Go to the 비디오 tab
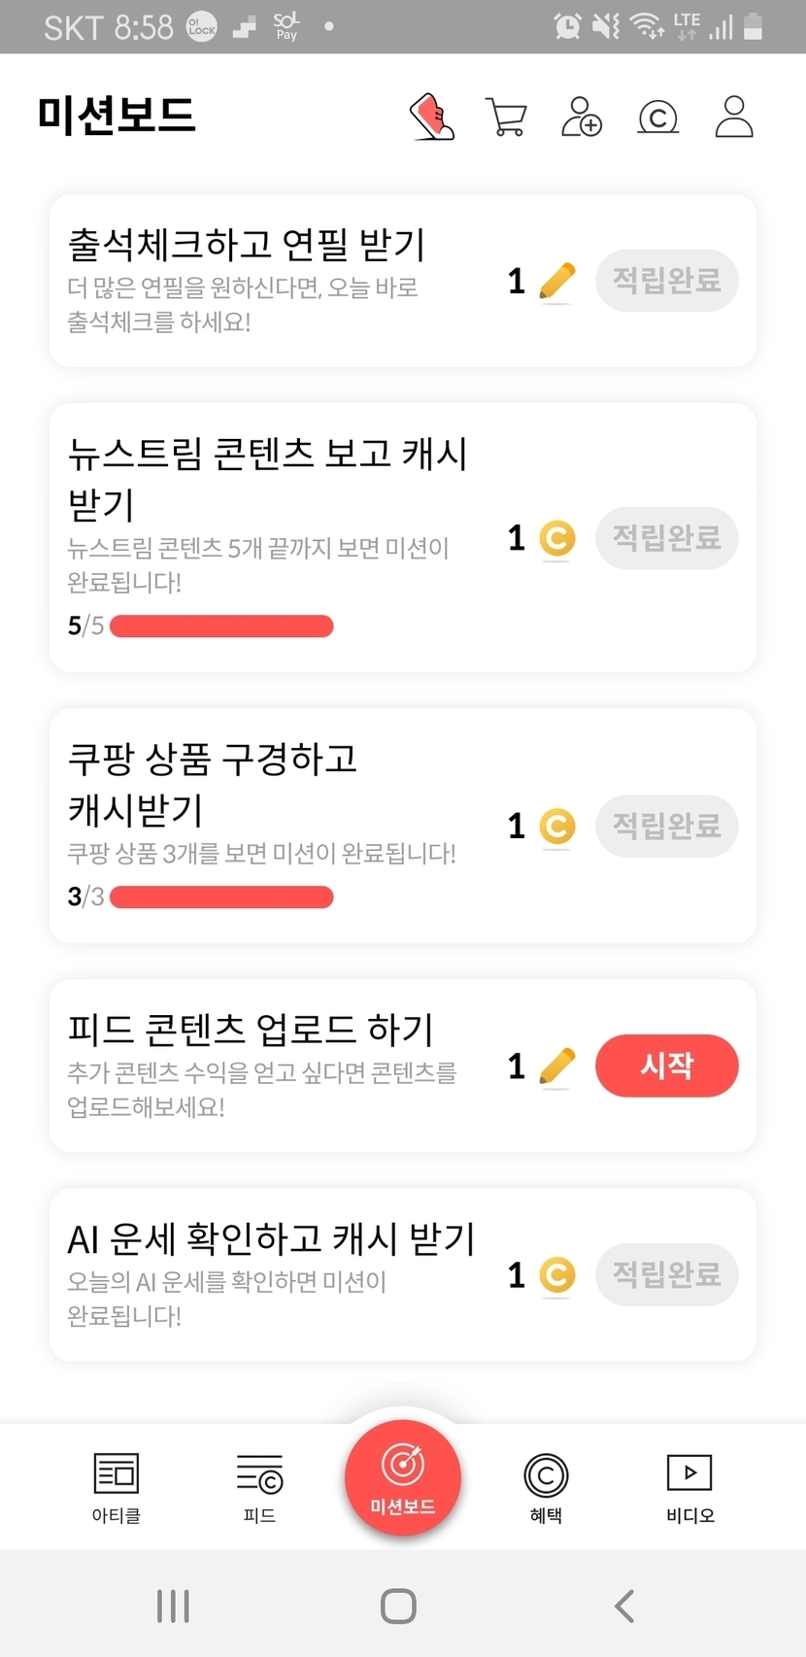Viewport: 806px width, 1657px height. (x=689, y=1486)
